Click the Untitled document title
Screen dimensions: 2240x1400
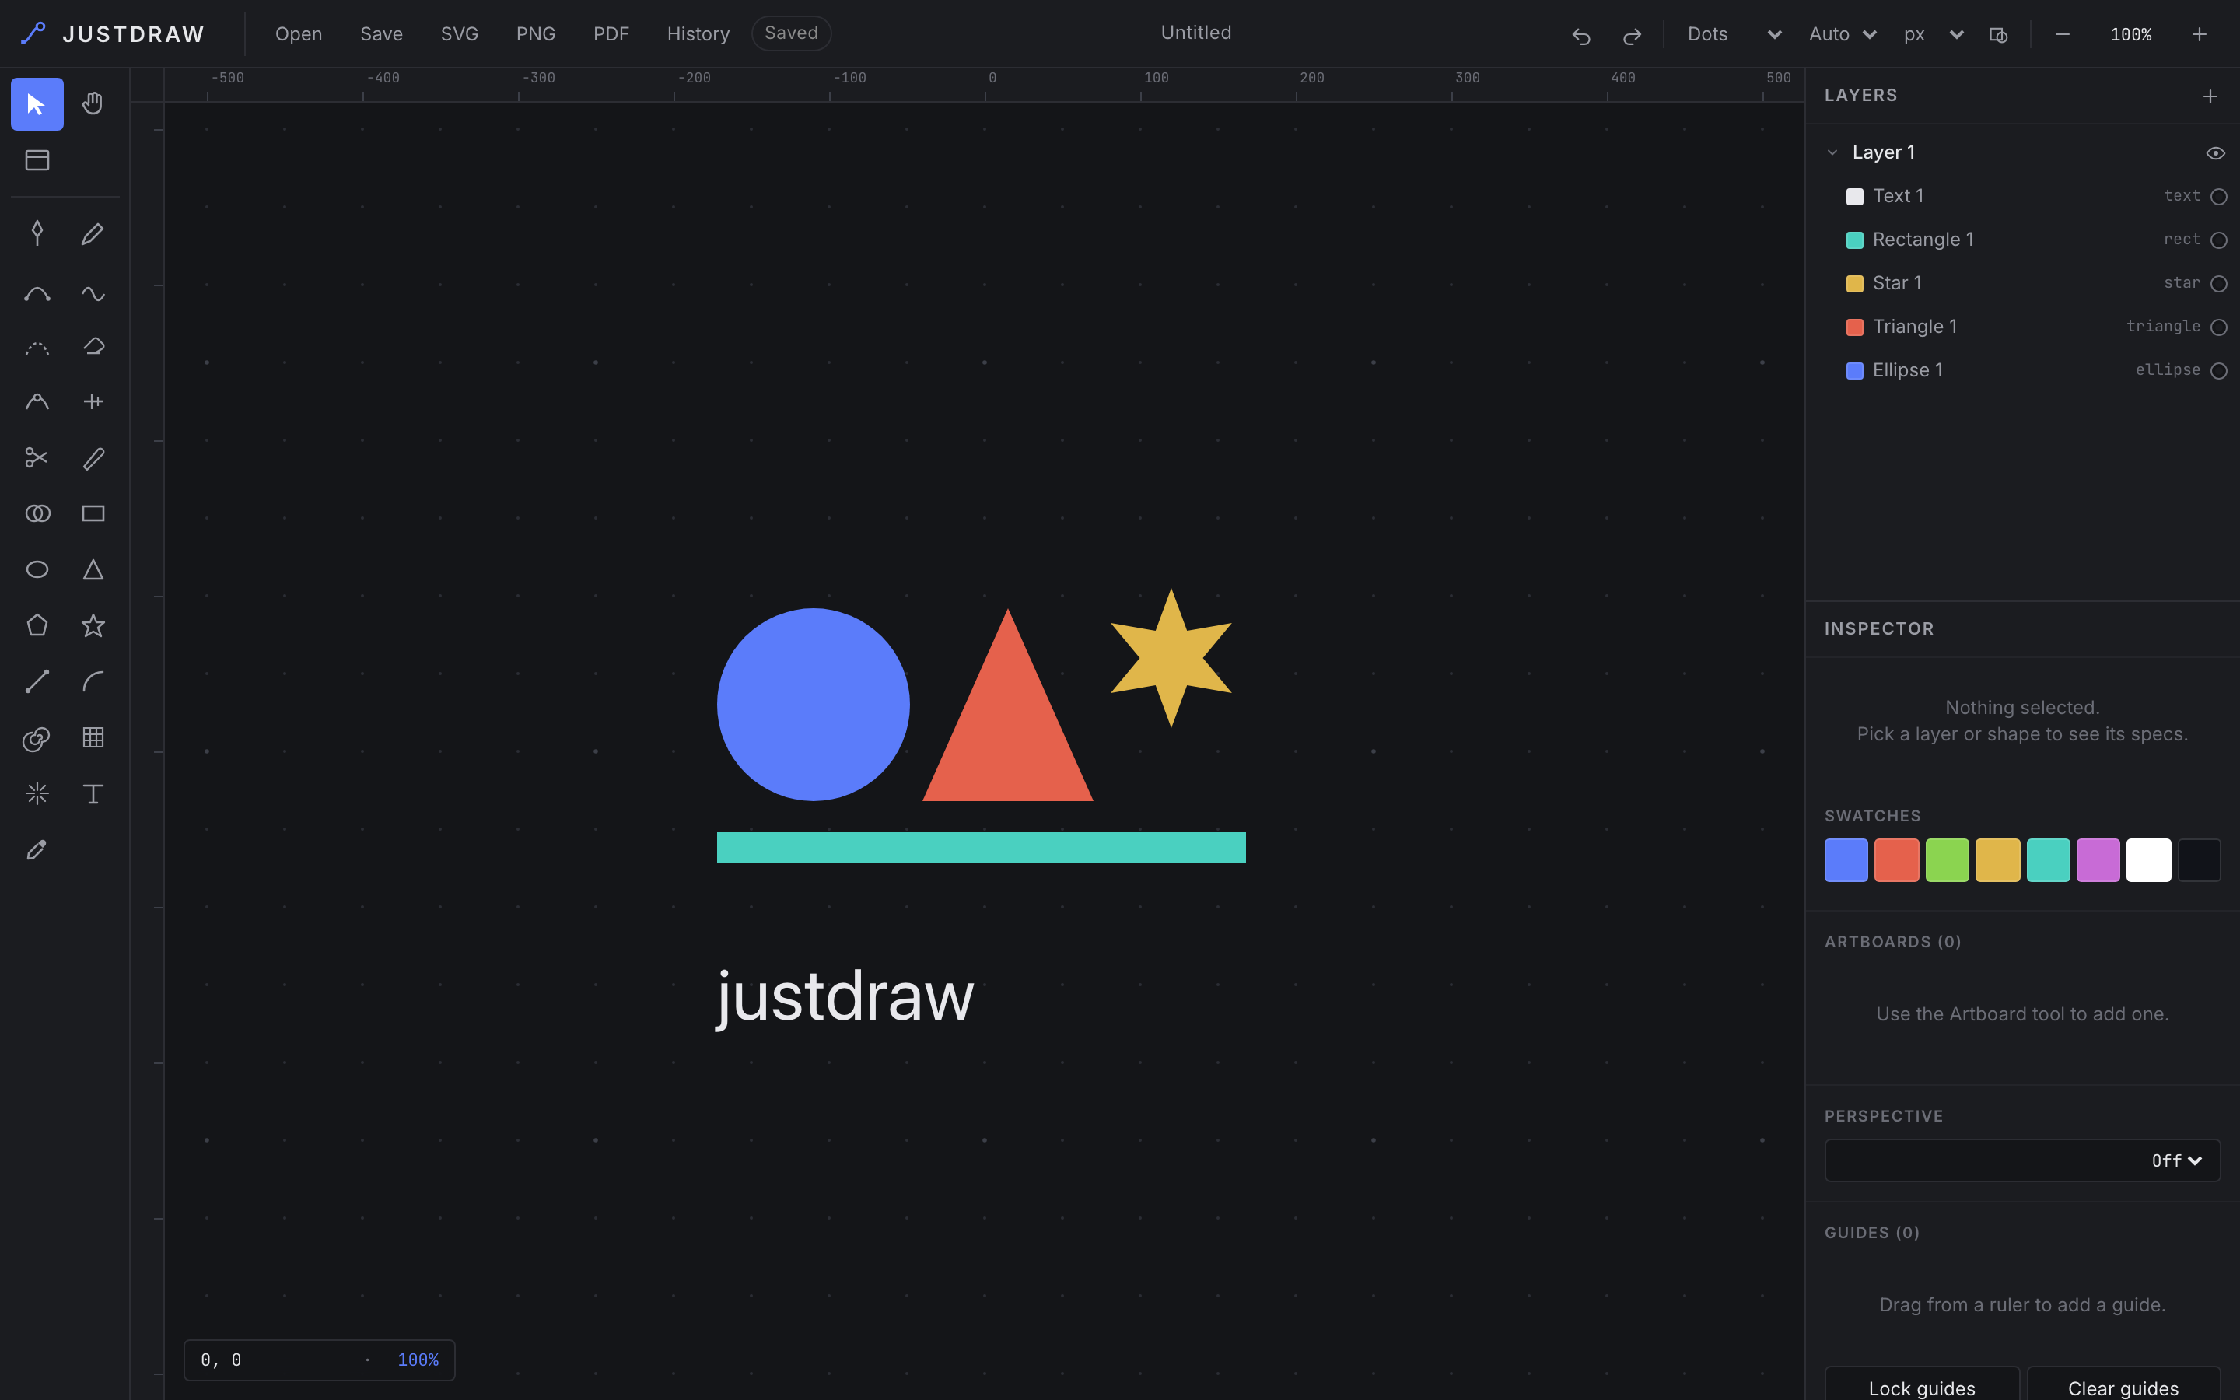[1196, 33]
